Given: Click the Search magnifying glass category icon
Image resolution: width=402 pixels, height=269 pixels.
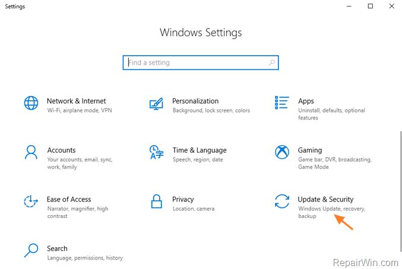Looking at the screenshot, I should (x=31, y=250).
